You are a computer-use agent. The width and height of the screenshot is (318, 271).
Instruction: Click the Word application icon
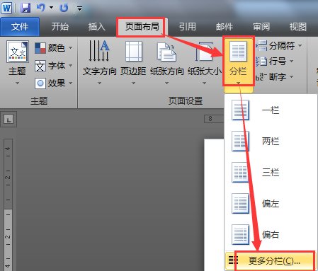pos(6,7)
